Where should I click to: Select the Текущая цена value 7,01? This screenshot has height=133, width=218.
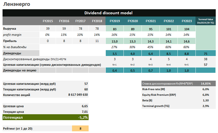[84, 112]
